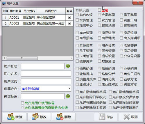Enable the 前台收银 permission checkbox
Image resolution: width=145 pixels, height=124 pixels.
coord(77,15)
